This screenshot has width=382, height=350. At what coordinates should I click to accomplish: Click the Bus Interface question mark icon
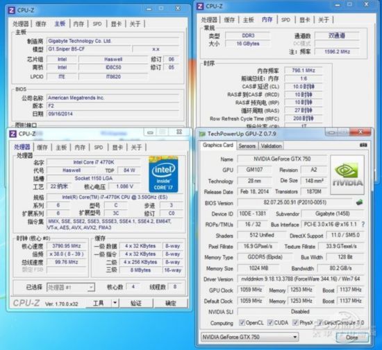pos(363,225)
